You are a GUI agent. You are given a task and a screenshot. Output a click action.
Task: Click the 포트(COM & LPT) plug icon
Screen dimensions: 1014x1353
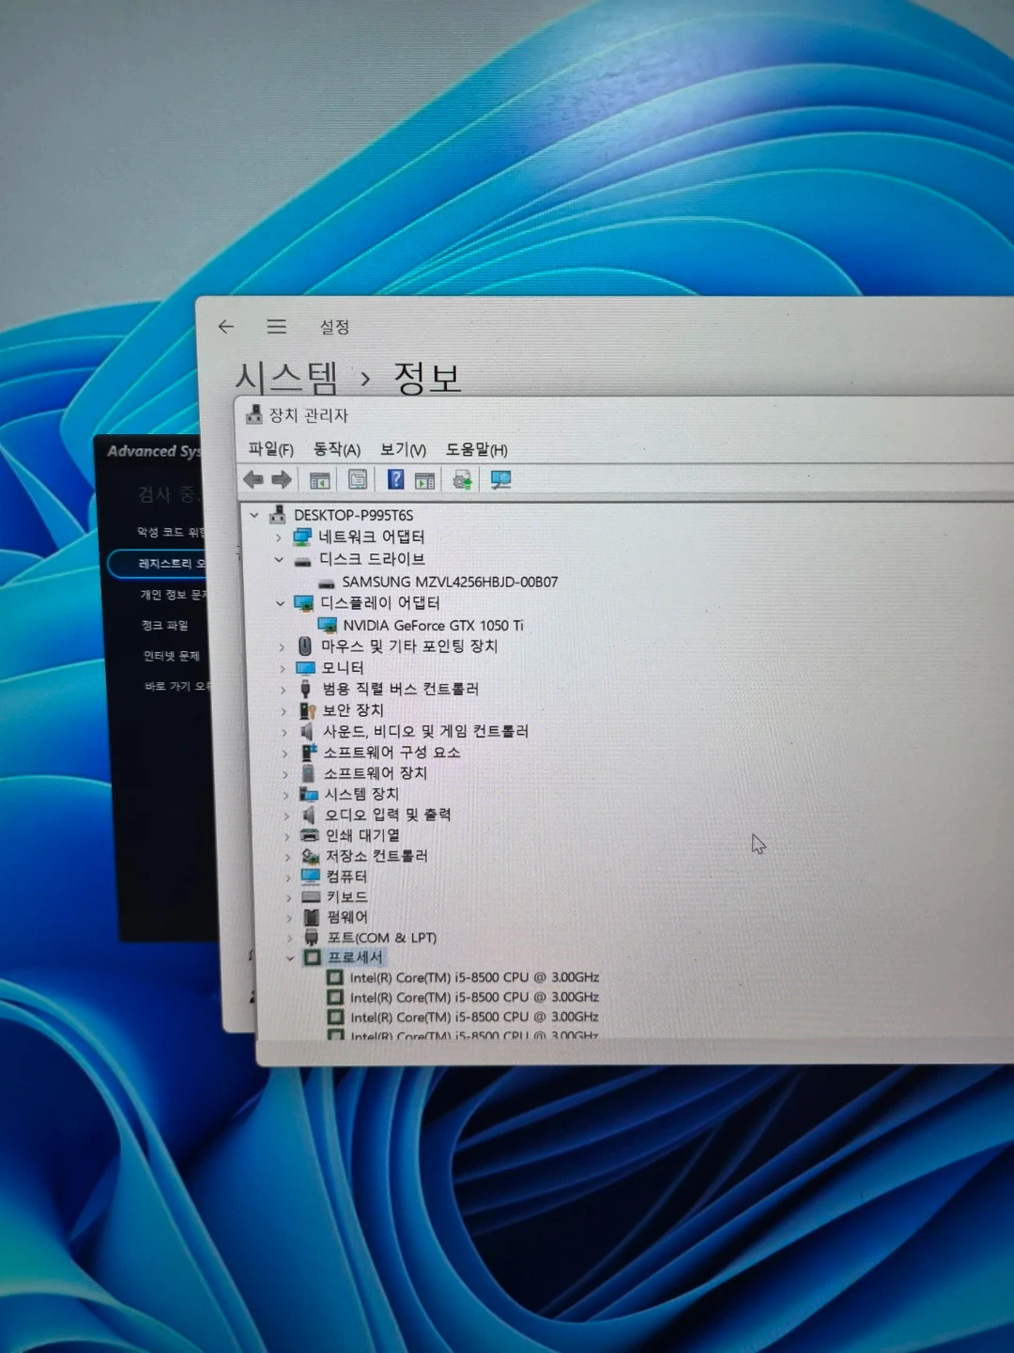coord(312,937)
